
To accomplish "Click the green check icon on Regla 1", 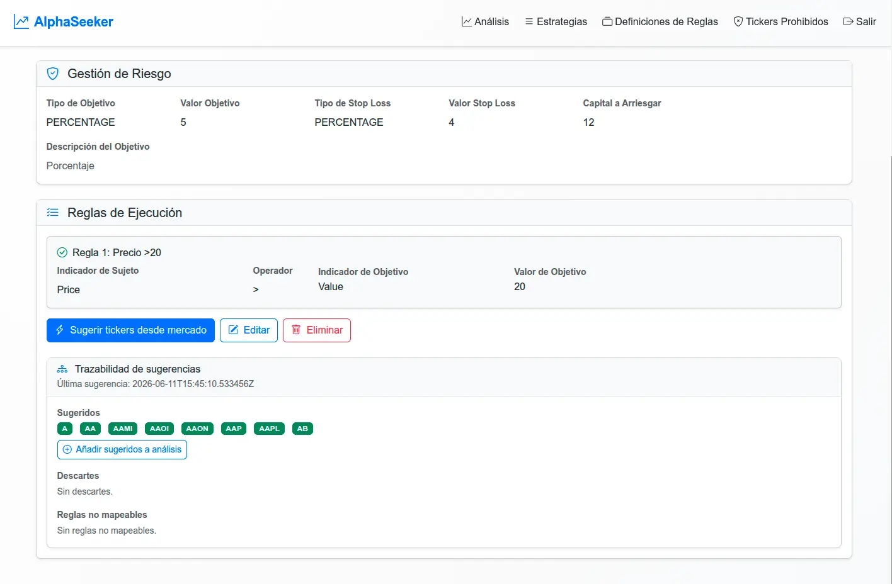I will tap(62, 252).
